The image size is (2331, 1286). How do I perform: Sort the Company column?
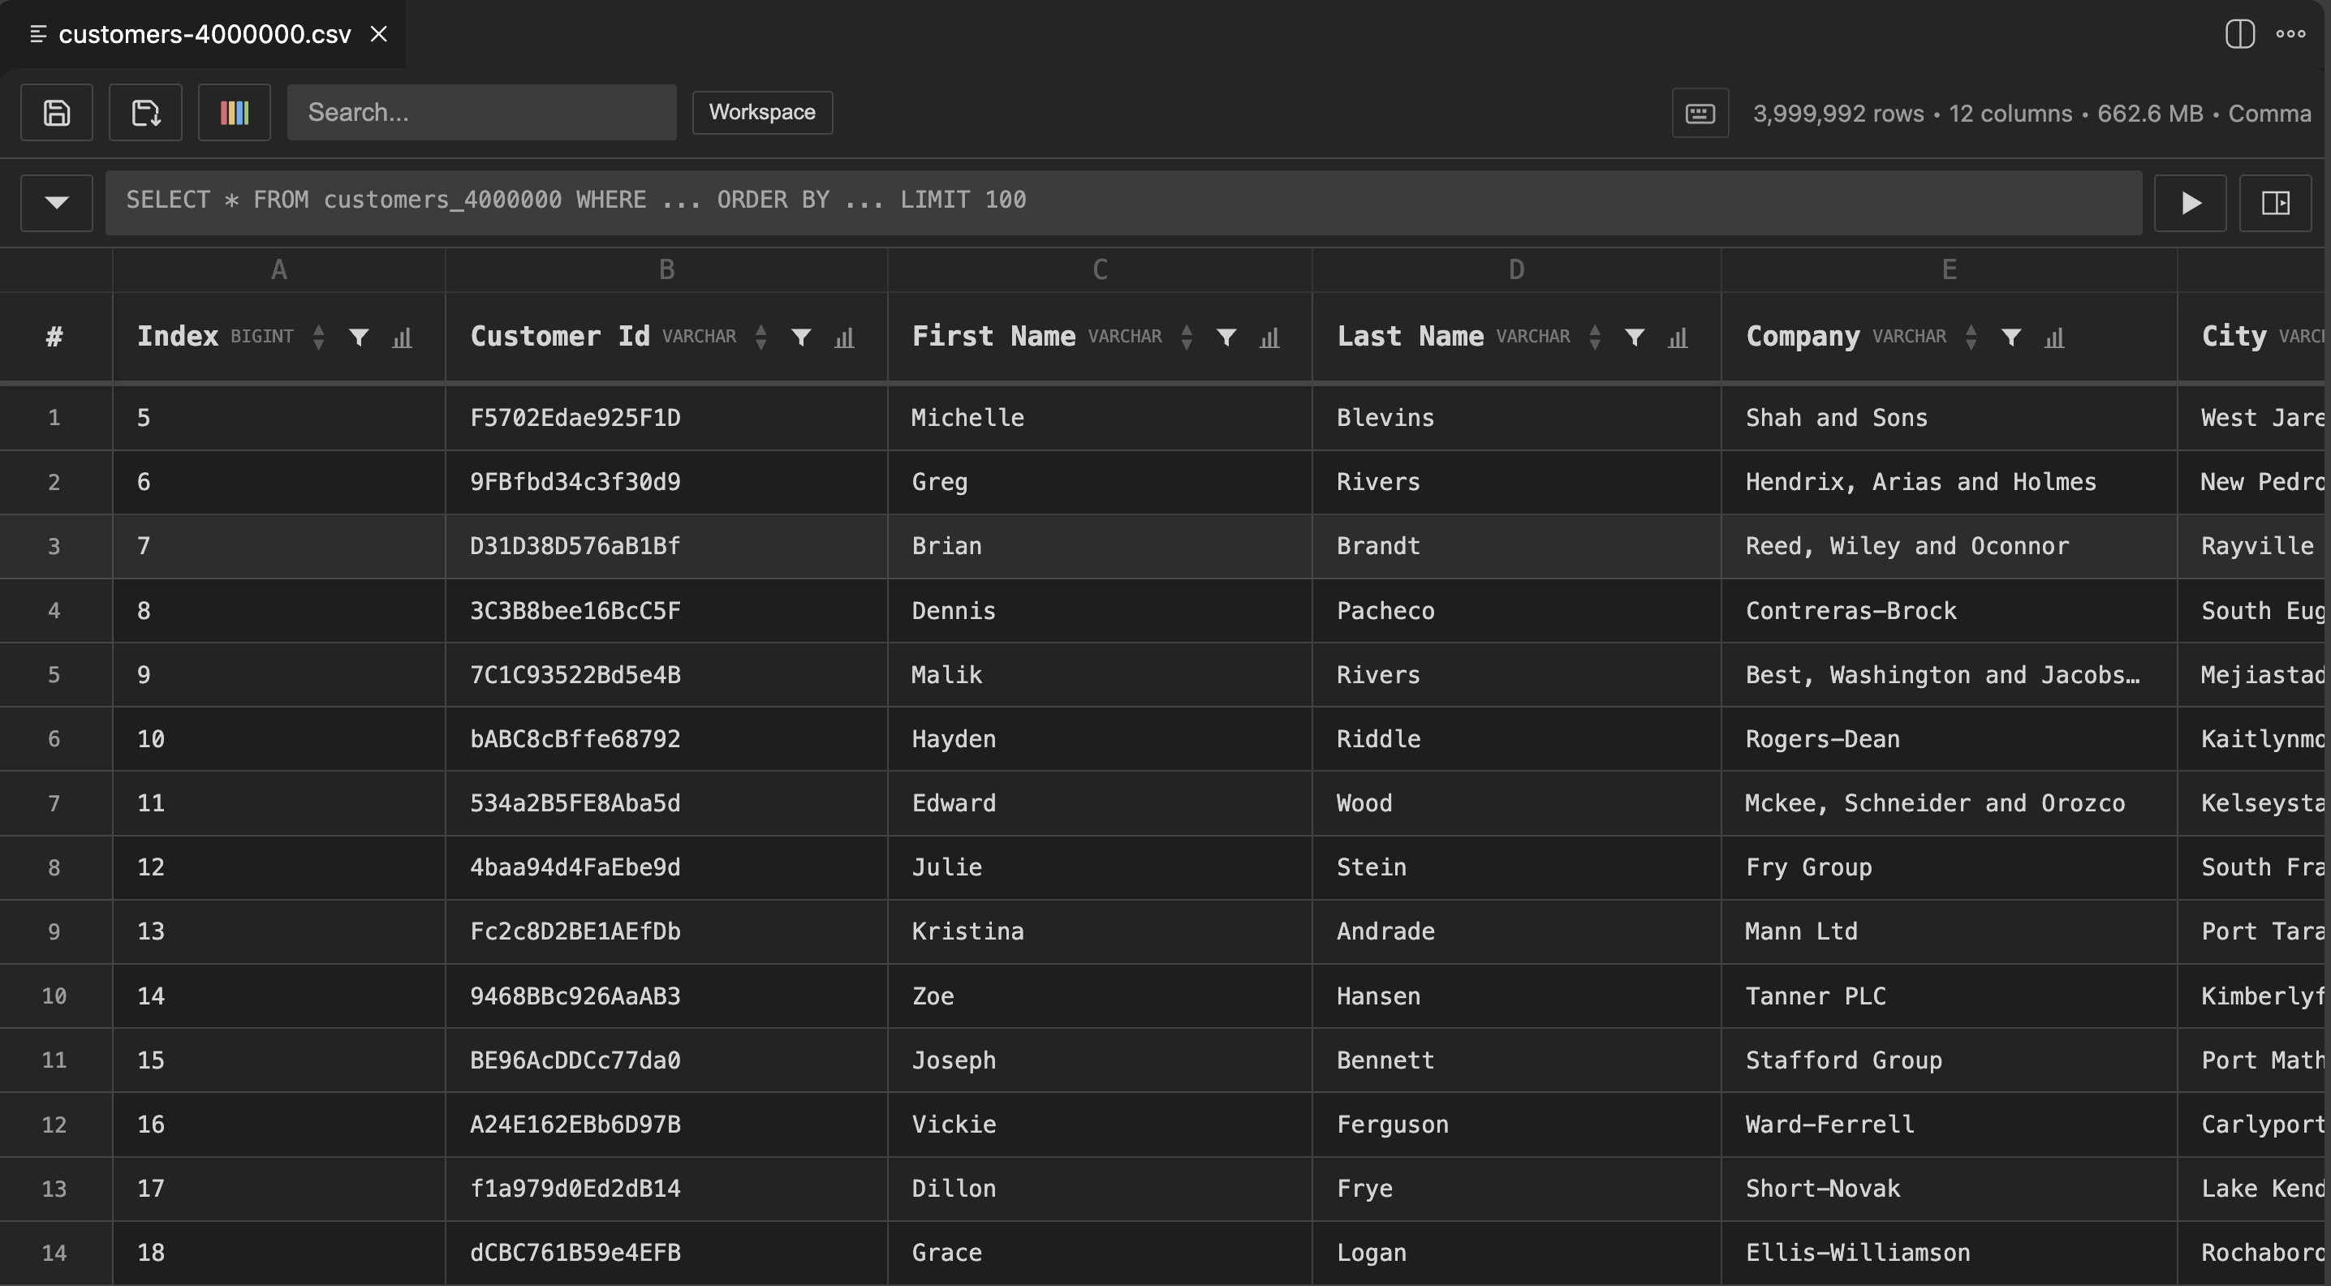(x=1971, y=338)
